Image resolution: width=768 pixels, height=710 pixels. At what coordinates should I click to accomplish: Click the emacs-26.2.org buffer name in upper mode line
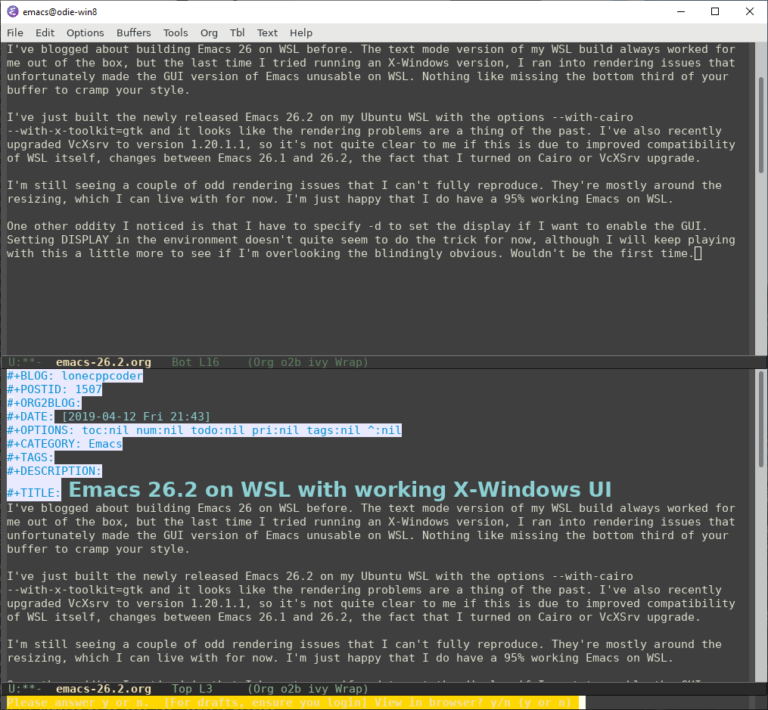(104, 362)
